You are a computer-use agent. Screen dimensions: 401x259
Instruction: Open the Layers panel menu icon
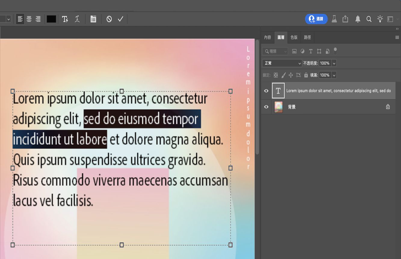point(397,37)
